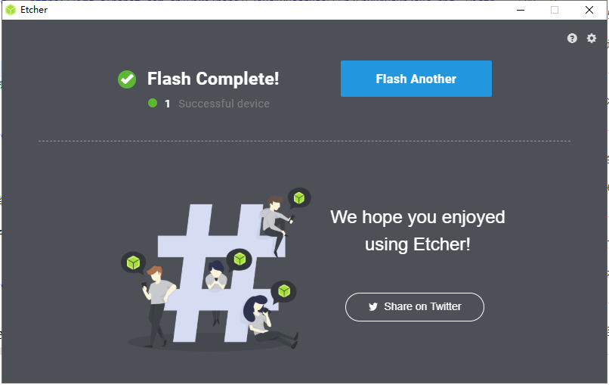Click the green checkmark beside Flash Complete
The width and height of the screenshot is (609, 385).
127,79
